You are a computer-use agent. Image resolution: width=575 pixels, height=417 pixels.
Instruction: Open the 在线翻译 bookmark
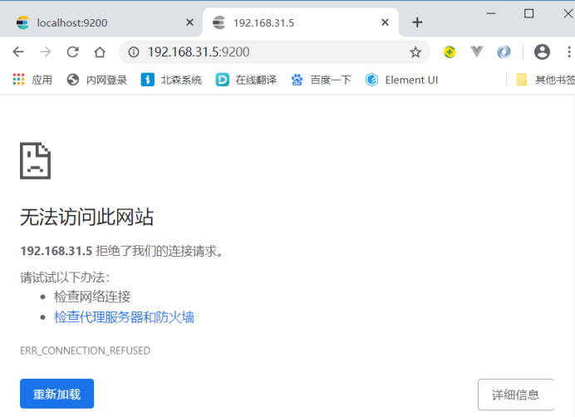click(x=246, y=80)
